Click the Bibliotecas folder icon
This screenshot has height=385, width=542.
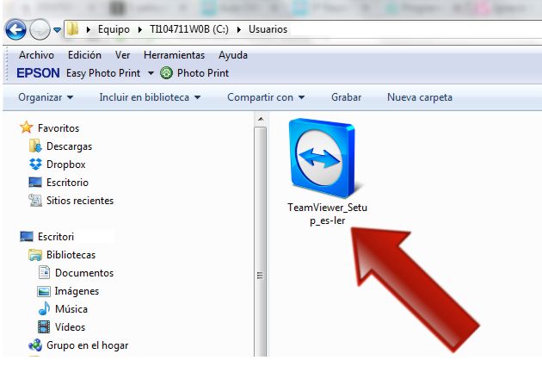coord(35,255)
